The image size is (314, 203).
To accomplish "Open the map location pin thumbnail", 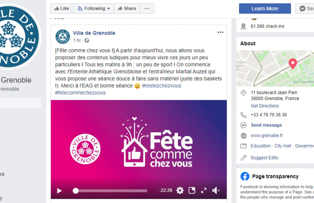I will click(275, 68).
